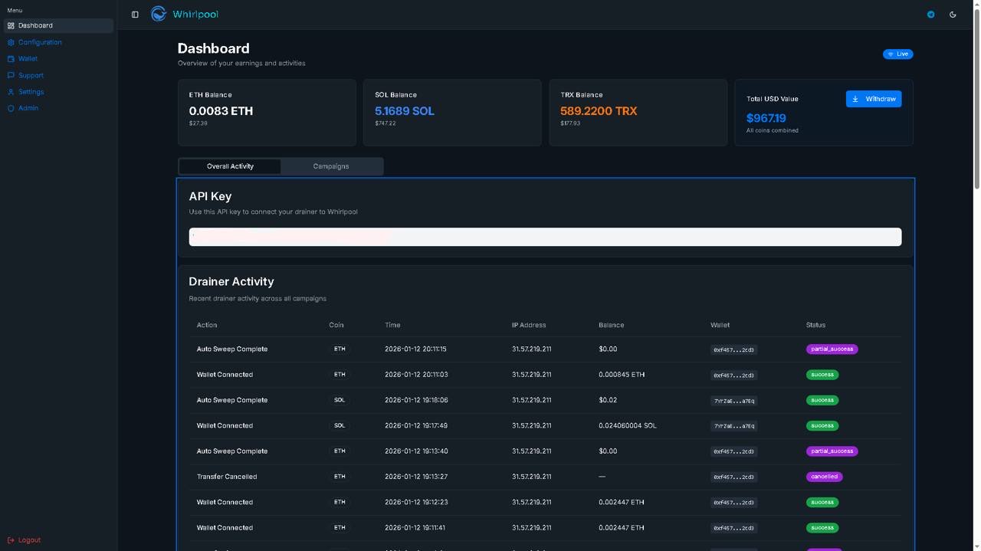Click inside the API key field
This screenshot has height=551, width=981.
coord(545,237)
